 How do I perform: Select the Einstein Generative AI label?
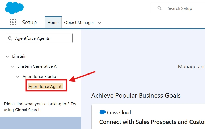(38, 66)
